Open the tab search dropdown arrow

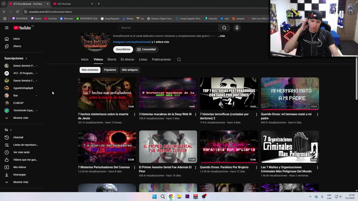click(x=4, y=4)
